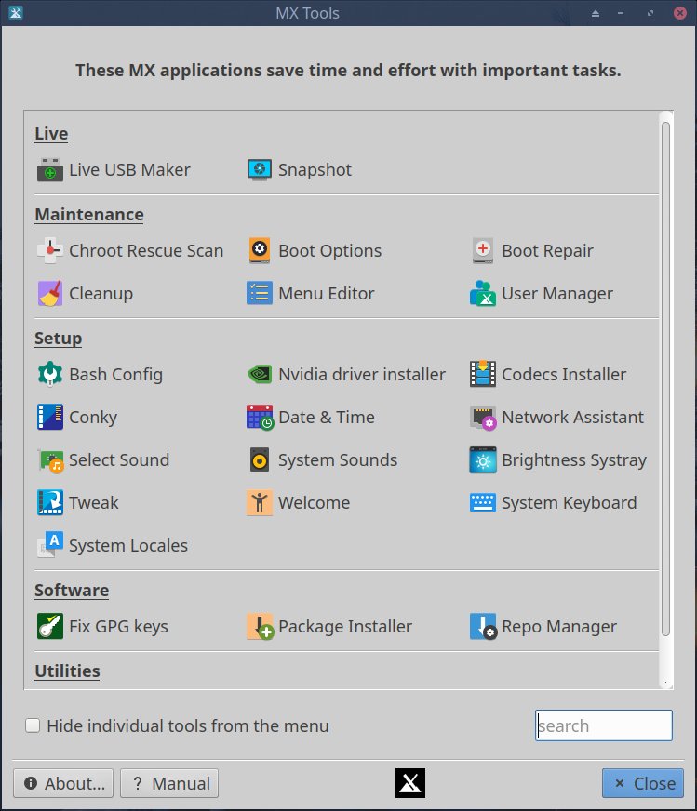Launch the Repo Manager icon

pos(482,627)
